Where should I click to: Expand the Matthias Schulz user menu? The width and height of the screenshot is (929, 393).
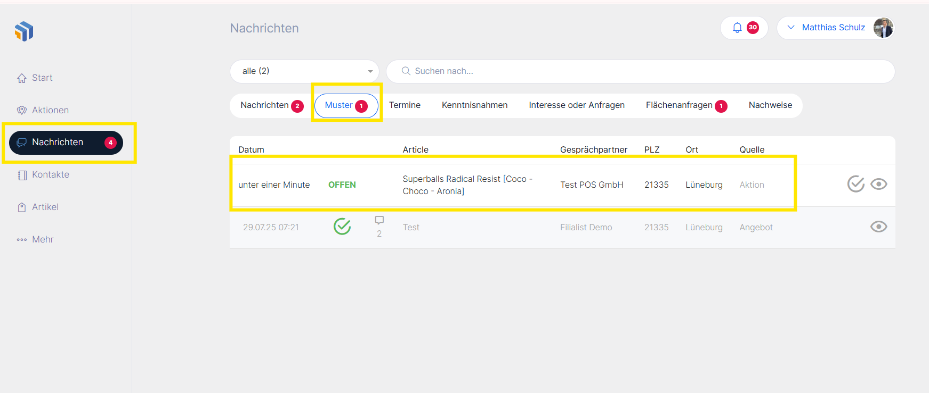pyautogui.click(x=791, y=28)
